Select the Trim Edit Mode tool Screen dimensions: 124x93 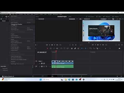tap(51, 49)
